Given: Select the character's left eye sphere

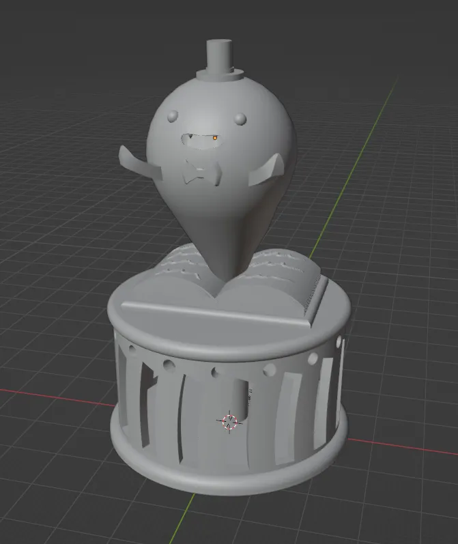Looking at the screenshot, I should [x=173, y=117].
